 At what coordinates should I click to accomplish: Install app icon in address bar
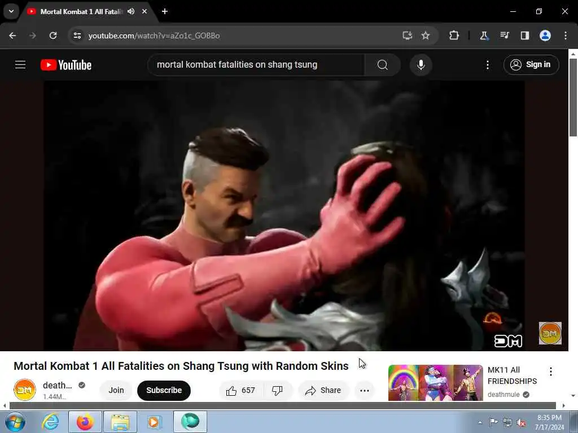click(x=407, y=36)
